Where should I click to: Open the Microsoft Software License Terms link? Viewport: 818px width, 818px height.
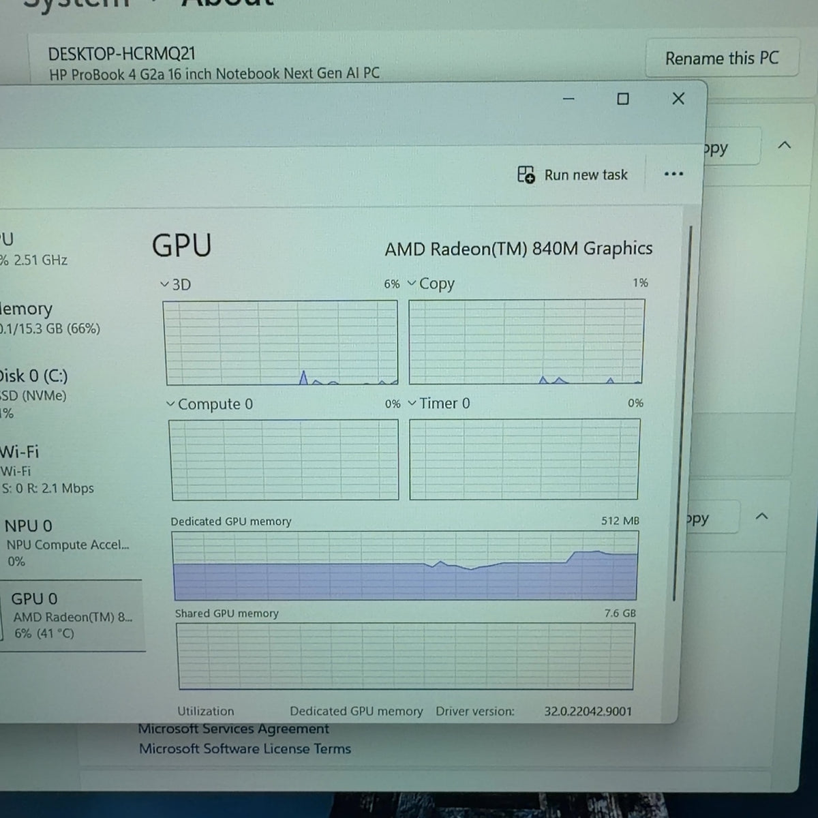[245, 748]
